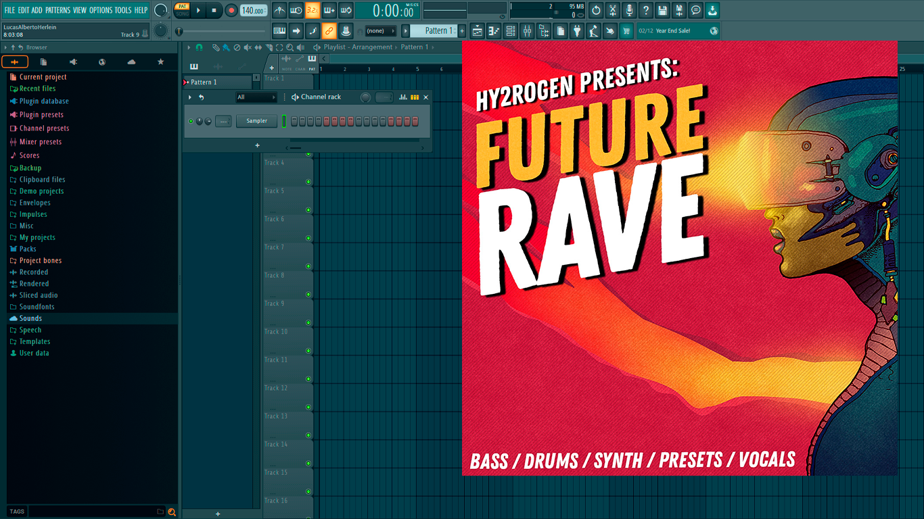Click the shopping cart store icon
This screenshot has height=519, width=924.
(626, 31)
